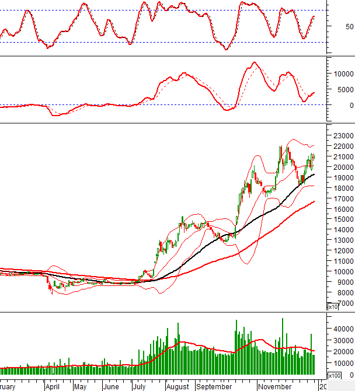Click the x100 scale box on volume axis
This screenshot has width=355, height=391.
click(x=334, y=376)
